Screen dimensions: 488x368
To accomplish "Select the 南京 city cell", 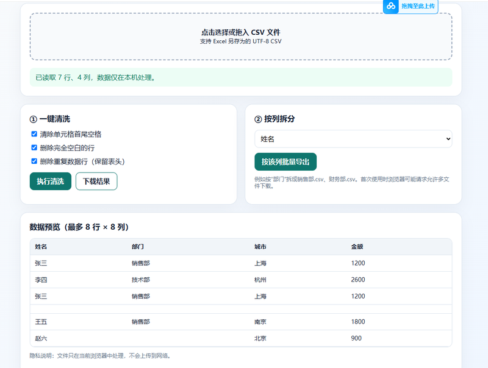I will coord(260,322).
